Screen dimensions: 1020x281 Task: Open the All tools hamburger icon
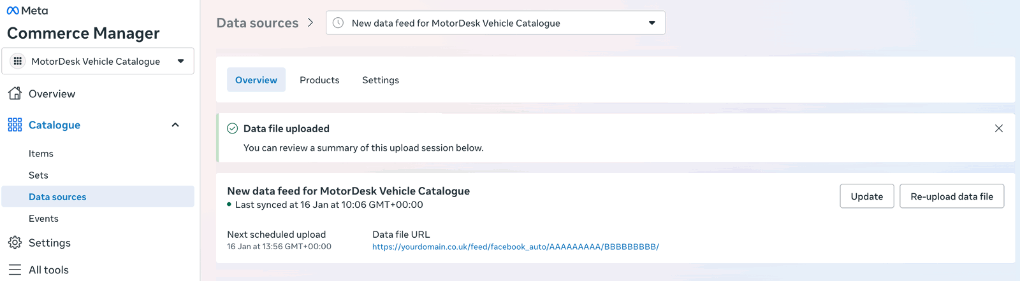[15, 270]
